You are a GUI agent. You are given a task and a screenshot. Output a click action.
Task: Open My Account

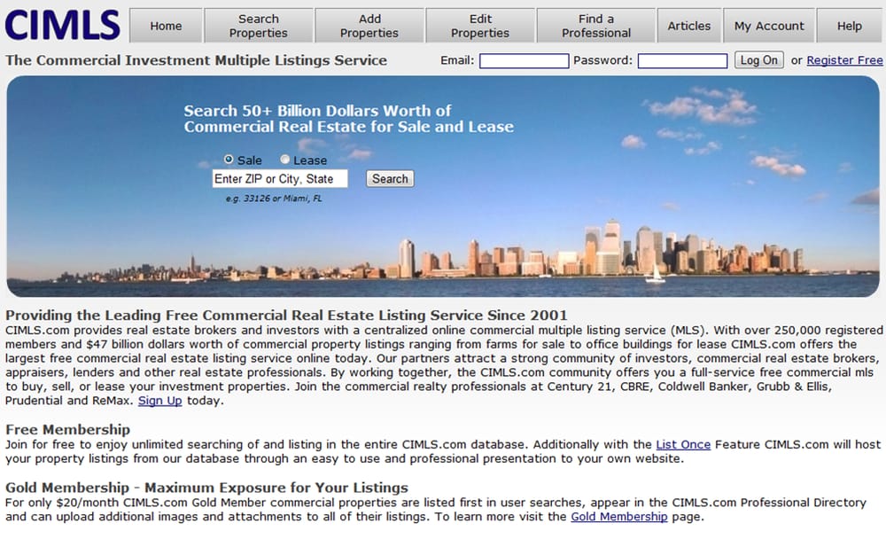point(768,26)
